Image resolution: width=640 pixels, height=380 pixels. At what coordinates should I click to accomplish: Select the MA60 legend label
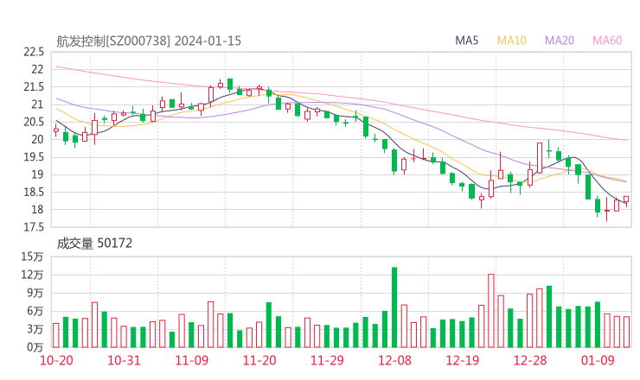(607, 41)
